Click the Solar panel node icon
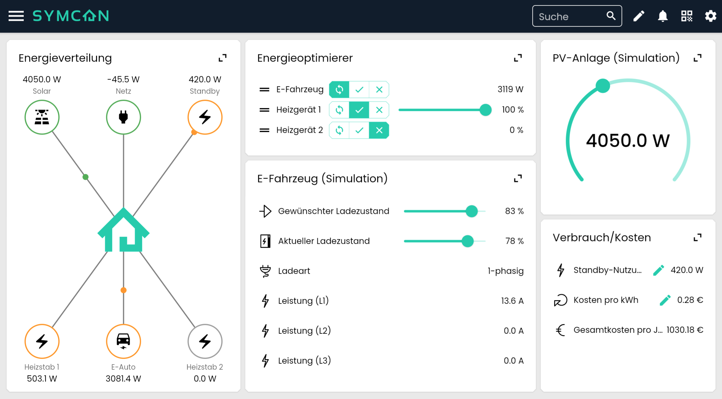 [x=42, y=117]
